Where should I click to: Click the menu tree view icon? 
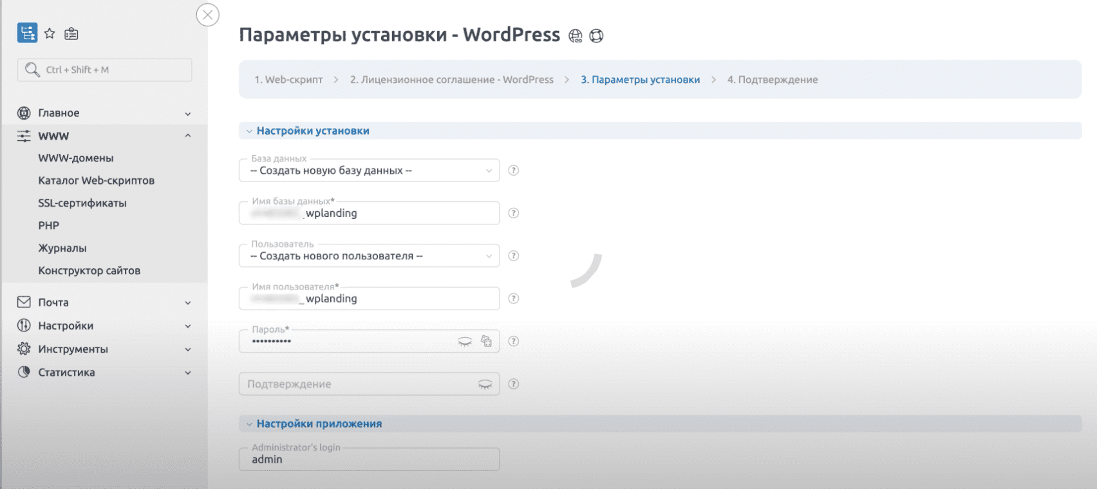pyautogui.click(x=27, y=33)
